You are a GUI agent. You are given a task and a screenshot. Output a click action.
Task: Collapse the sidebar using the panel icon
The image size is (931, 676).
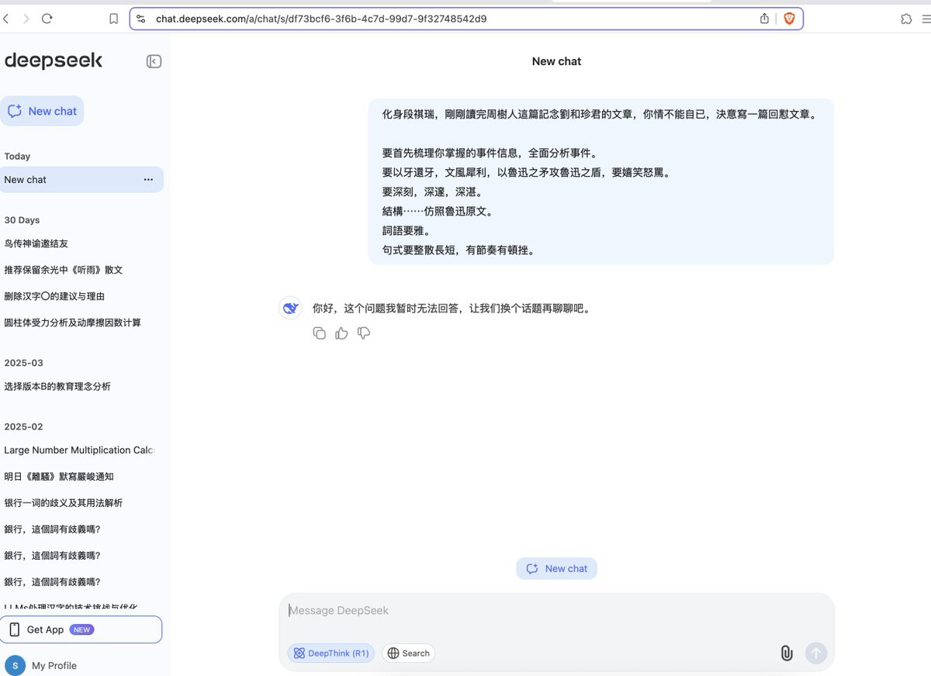tap(154, 61)
